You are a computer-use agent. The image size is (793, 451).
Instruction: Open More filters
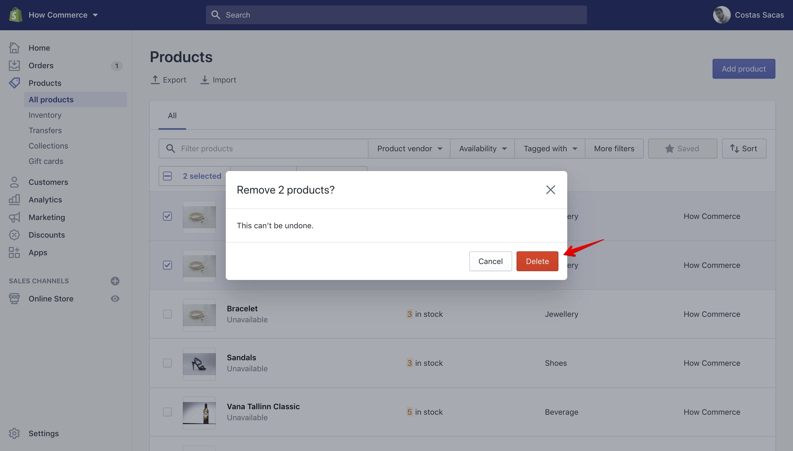point(614,148)
